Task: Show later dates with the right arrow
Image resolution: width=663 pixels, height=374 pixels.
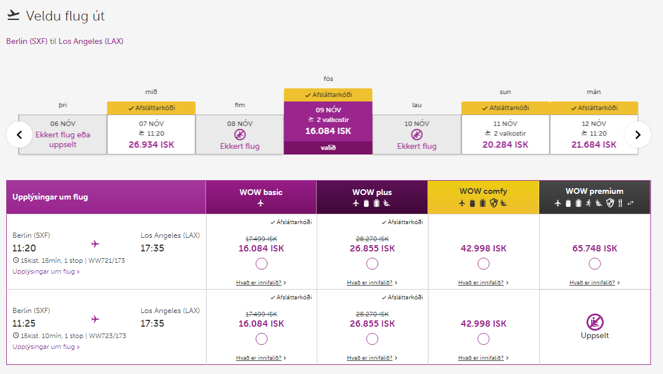Action: (638, 135)
